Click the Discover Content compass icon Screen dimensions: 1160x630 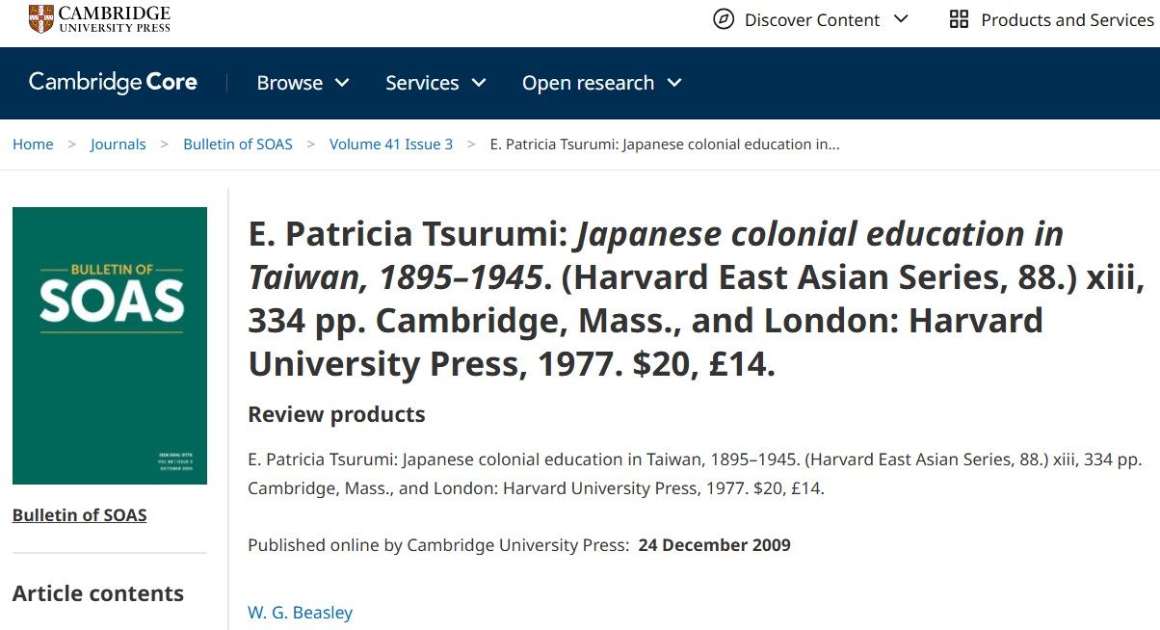(724, 19)
